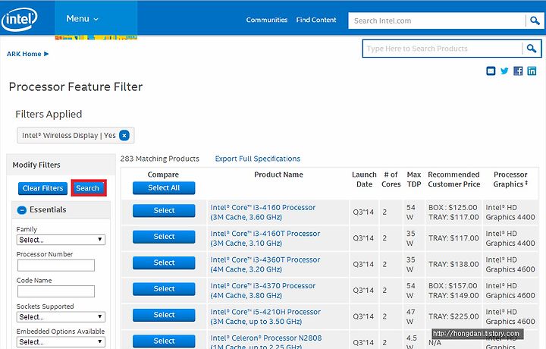Select the Core i5-4210H Processor for comparison
This screenshot has height=349, width=546.
click(x=164, y=315)
